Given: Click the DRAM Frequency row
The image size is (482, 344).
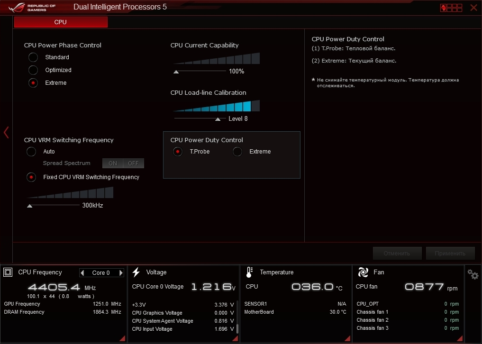Looking at the screenshot, I should click(63, 312).
